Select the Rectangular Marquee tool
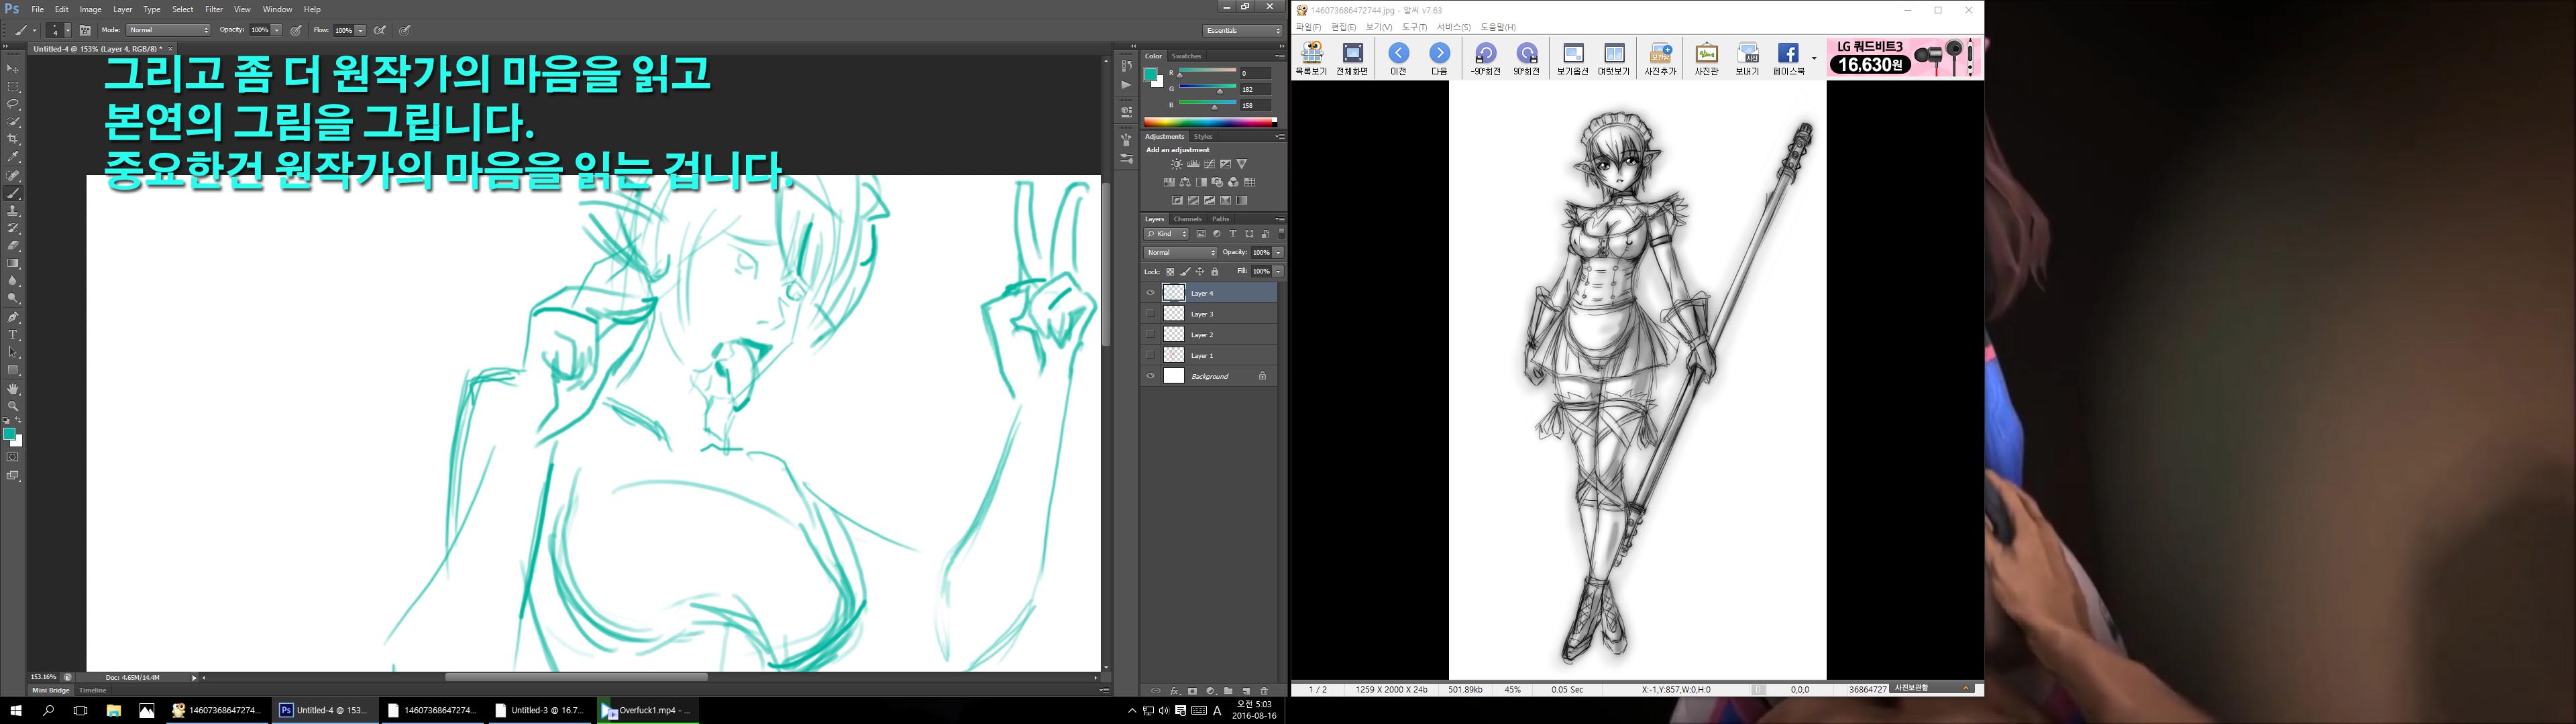2576x724 pixels. (x=13, y=86)
